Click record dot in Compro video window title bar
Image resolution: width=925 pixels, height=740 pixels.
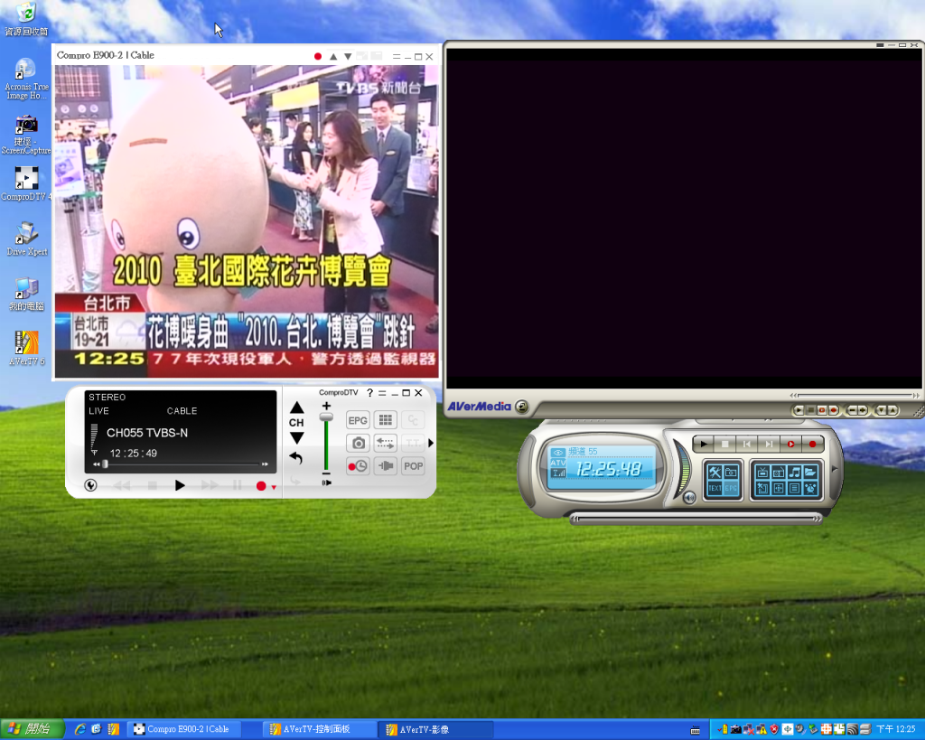point(318,57)
